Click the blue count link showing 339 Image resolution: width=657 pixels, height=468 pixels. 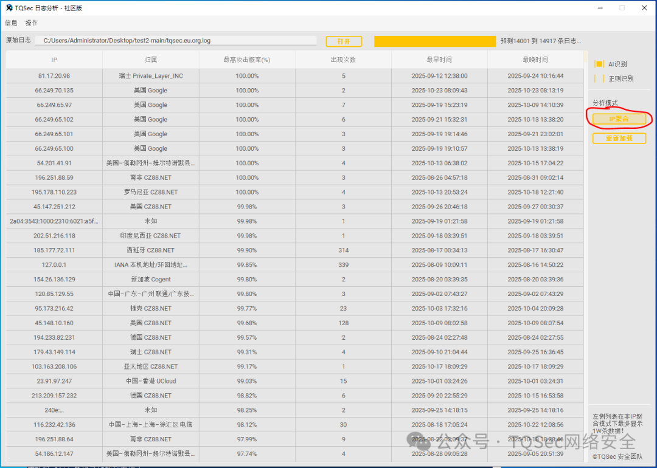(x=343, y=264)
